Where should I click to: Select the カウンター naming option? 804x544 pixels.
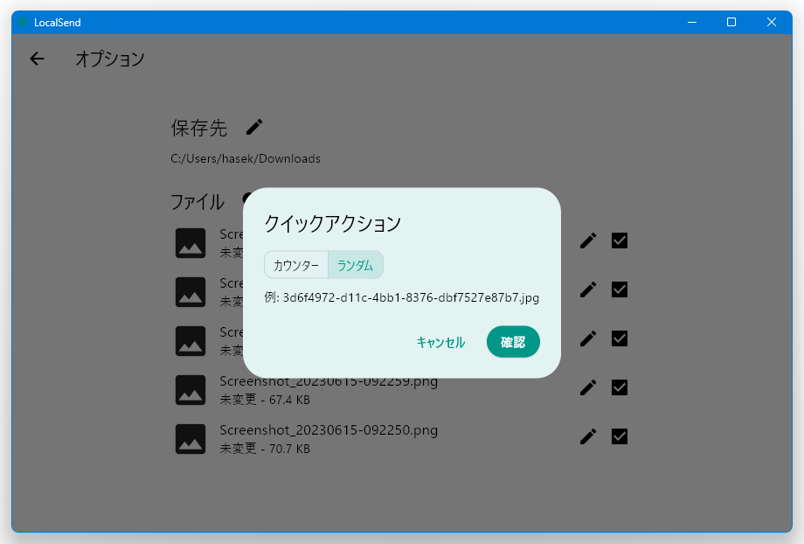pyautogui.click(x=296, y=265)
